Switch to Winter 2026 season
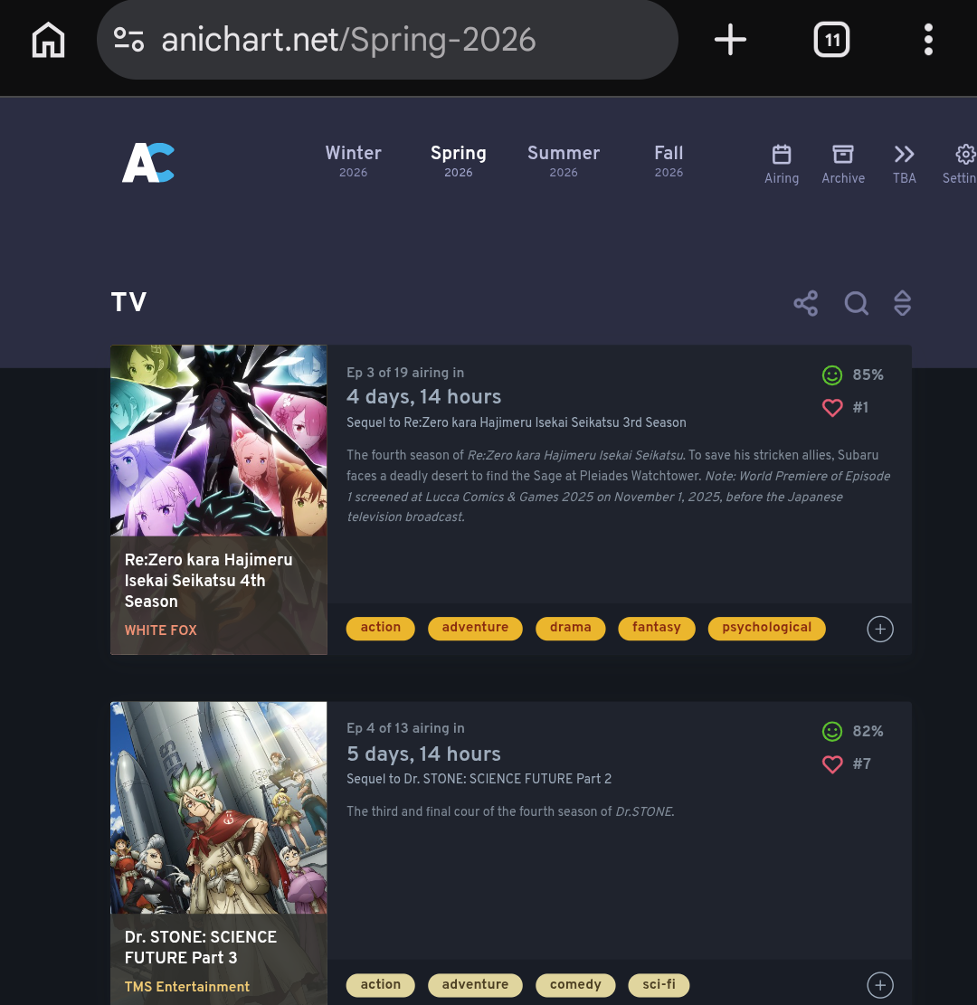This screenshot has width=977, height=1005. (353, 161)
